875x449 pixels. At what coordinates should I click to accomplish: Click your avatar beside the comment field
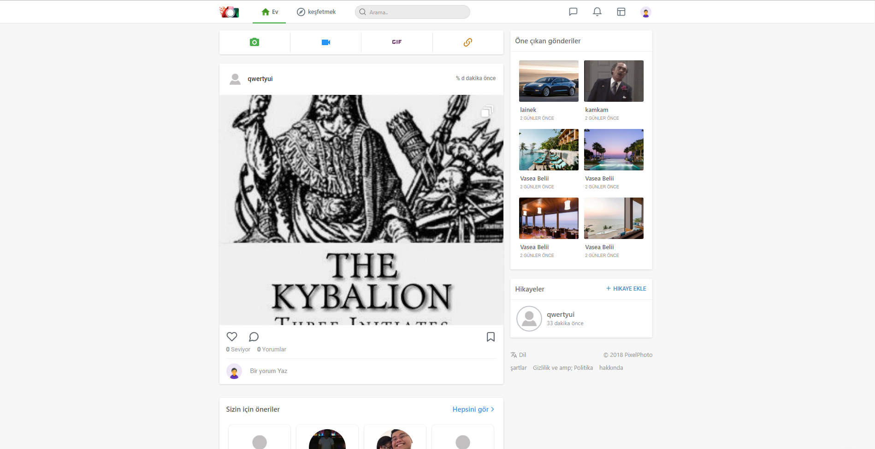[x=234, y=371]
